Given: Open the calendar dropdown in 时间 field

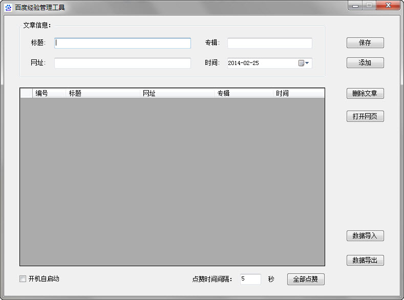Looking at the screenshot, I should (x=304, y=63).
